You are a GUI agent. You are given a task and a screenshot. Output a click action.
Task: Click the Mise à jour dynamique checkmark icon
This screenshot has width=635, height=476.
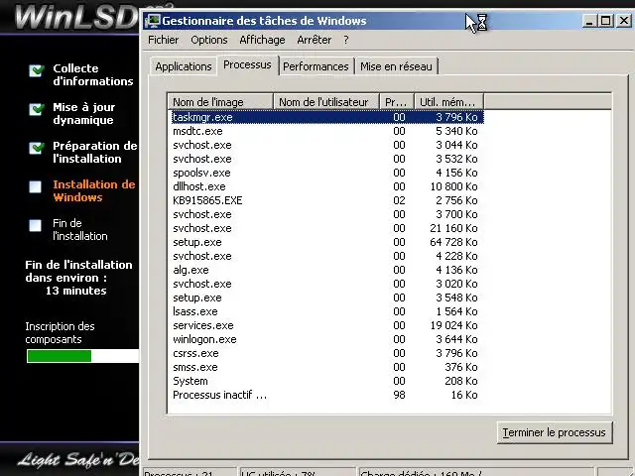click(36, 109)
